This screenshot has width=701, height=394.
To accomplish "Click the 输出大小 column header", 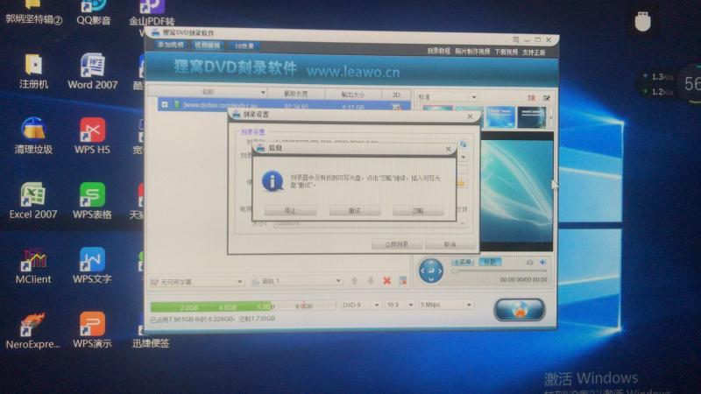I will [x=353, y=95].
